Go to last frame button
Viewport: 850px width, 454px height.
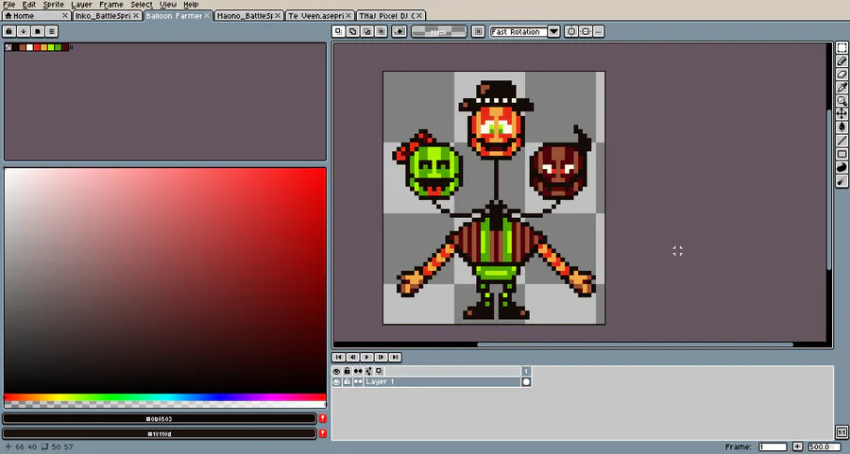point(395,357)
